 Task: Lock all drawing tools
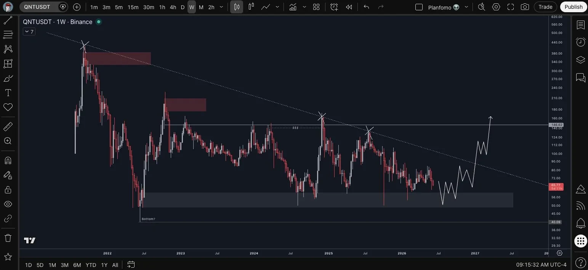coord(8,190)
